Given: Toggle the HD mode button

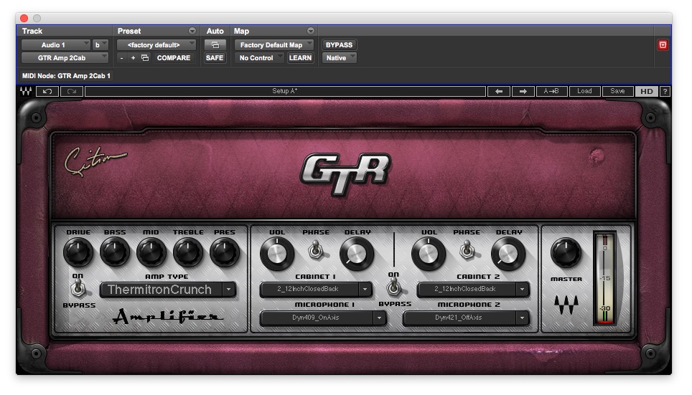Looking at the screenshot, I should pyautogui.click(x=647, y=91).
